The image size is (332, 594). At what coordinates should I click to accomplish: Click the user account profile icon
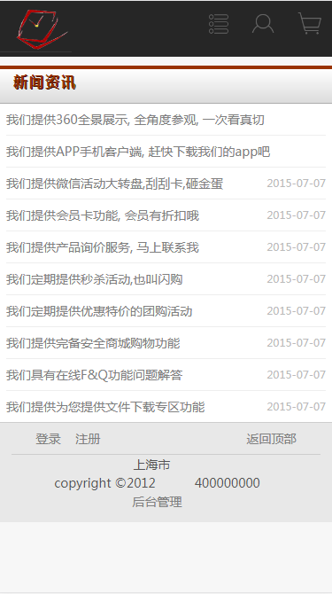[x=263, y=24]
